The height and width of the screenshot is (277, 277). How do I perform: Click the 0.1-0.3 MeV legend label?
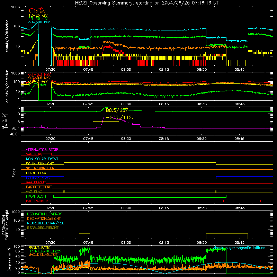(x=39, y=74)
